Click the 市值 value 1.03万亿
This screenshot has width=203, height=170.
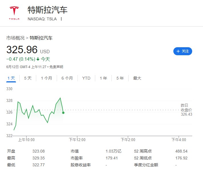click(113, 151)
